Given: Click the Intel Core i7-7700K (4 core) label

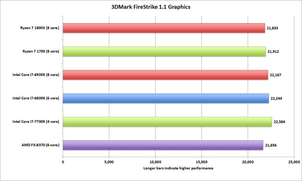Looking at the screenshot, I should coord(36,122).
